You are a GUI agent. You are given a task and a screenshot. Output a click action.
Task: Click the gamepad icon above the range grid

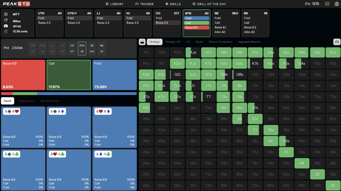tap(337, 42)
